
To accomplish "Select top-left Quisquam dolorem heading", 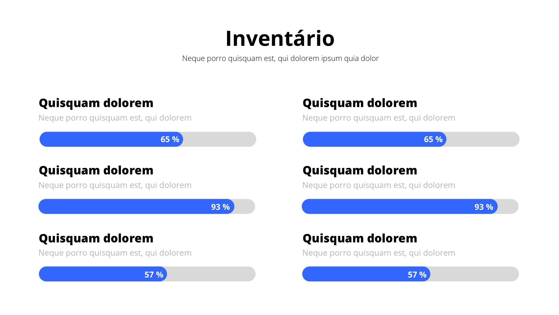I will coord(96,103).
